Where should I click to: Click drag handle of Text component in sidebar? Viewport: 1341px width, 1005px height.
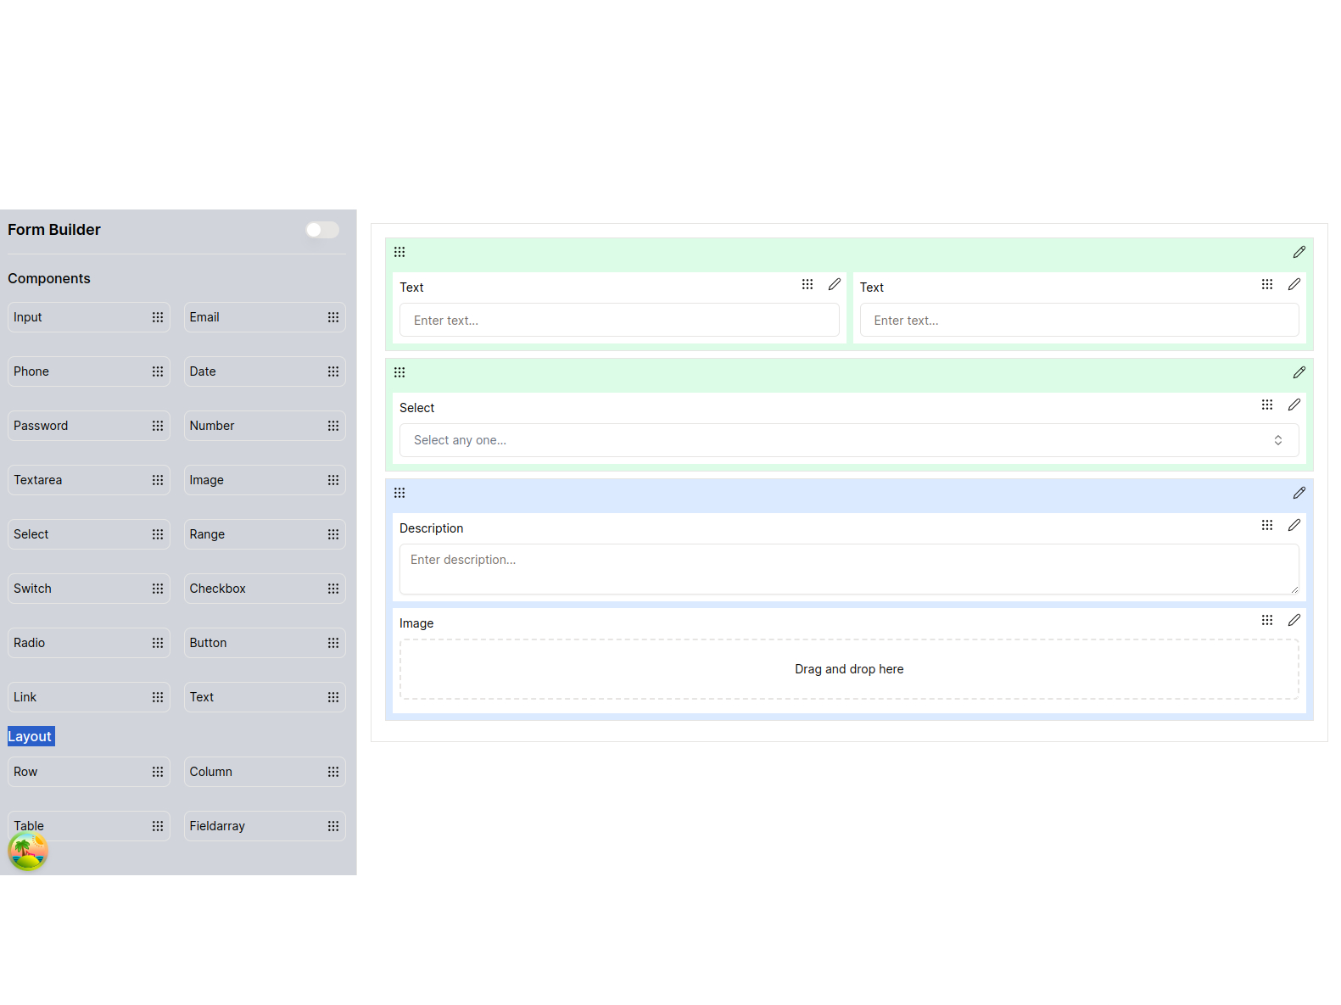333,697
